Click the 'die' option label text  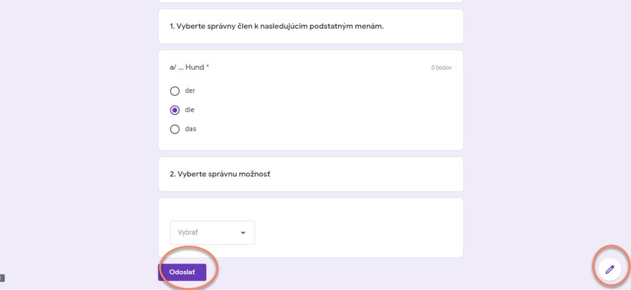189,110
